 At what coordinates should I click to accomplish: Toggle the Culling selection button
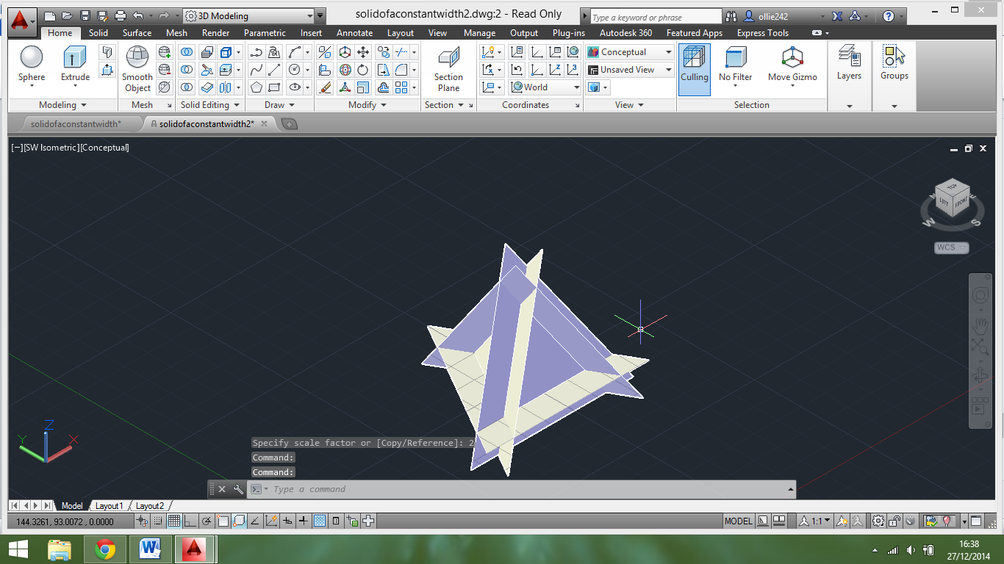695,69
